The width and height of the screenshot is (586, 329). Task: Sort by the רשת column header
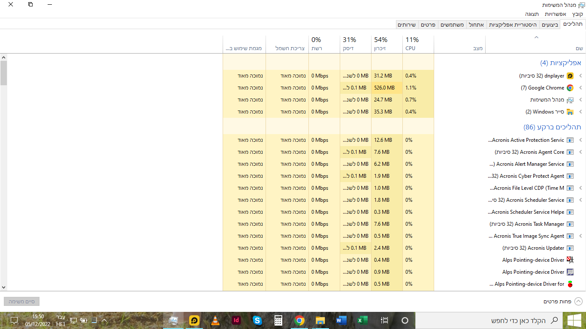pyautogui.click(x=324, y=44)
